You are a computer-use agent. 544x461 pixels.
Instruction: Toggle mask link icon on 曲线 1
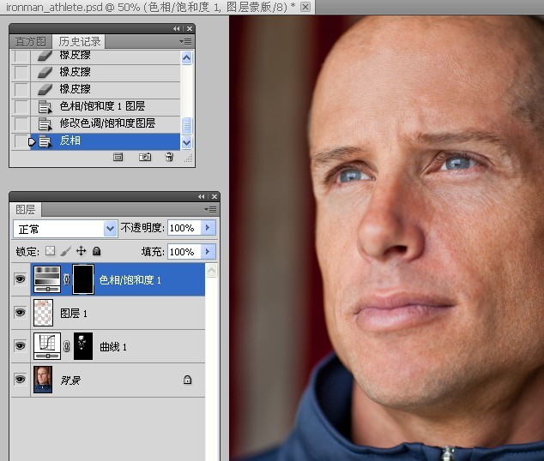(x=67, y=346)
